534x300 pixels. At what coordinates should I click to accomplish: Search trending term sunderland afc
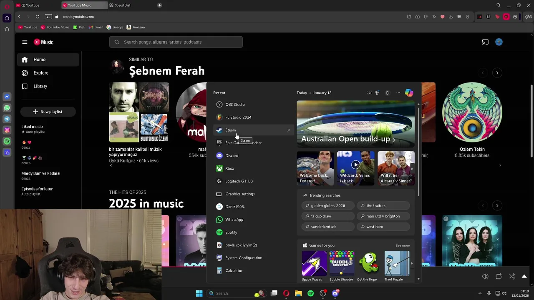coord(328,227)
